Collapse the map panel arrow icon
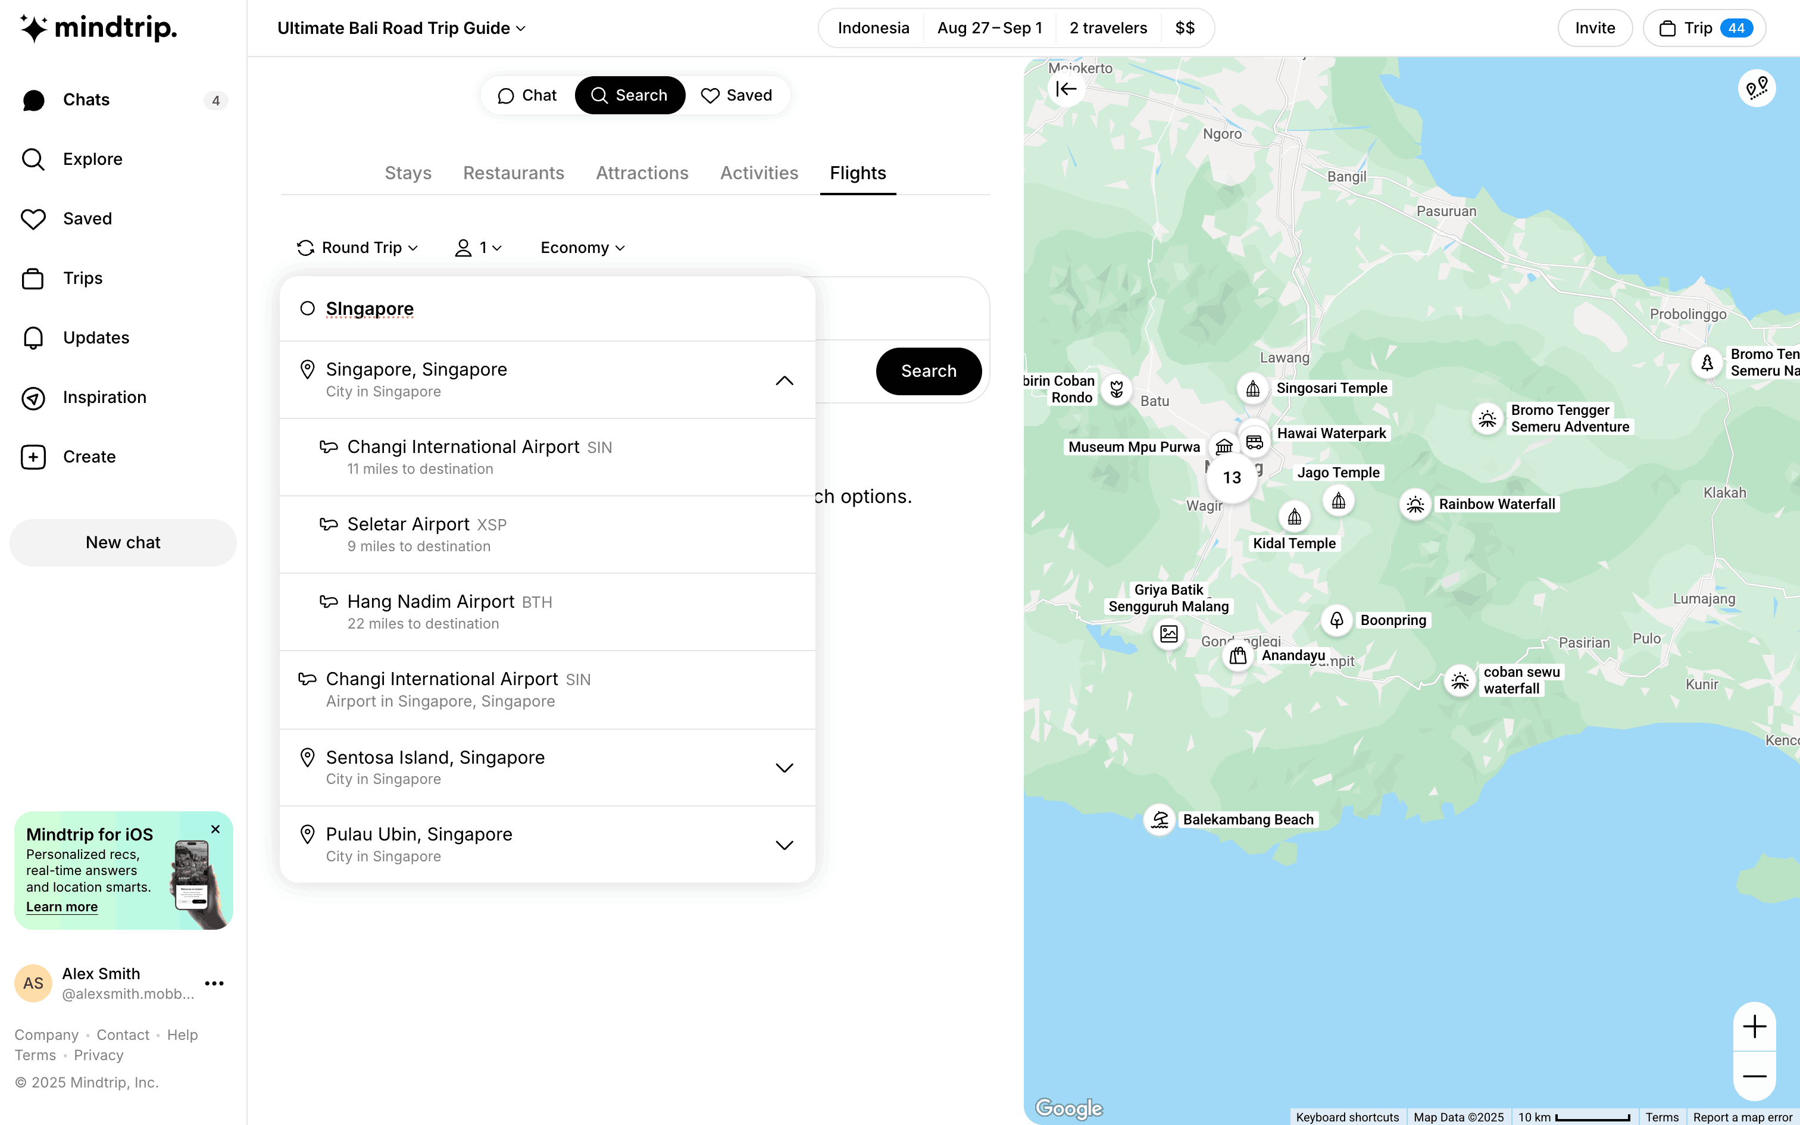 [x=1066, y=89]
